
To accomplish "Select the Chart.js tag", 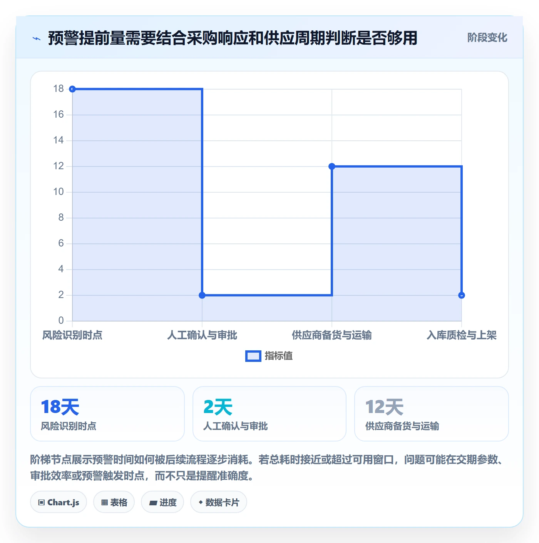I will point(59,502).
